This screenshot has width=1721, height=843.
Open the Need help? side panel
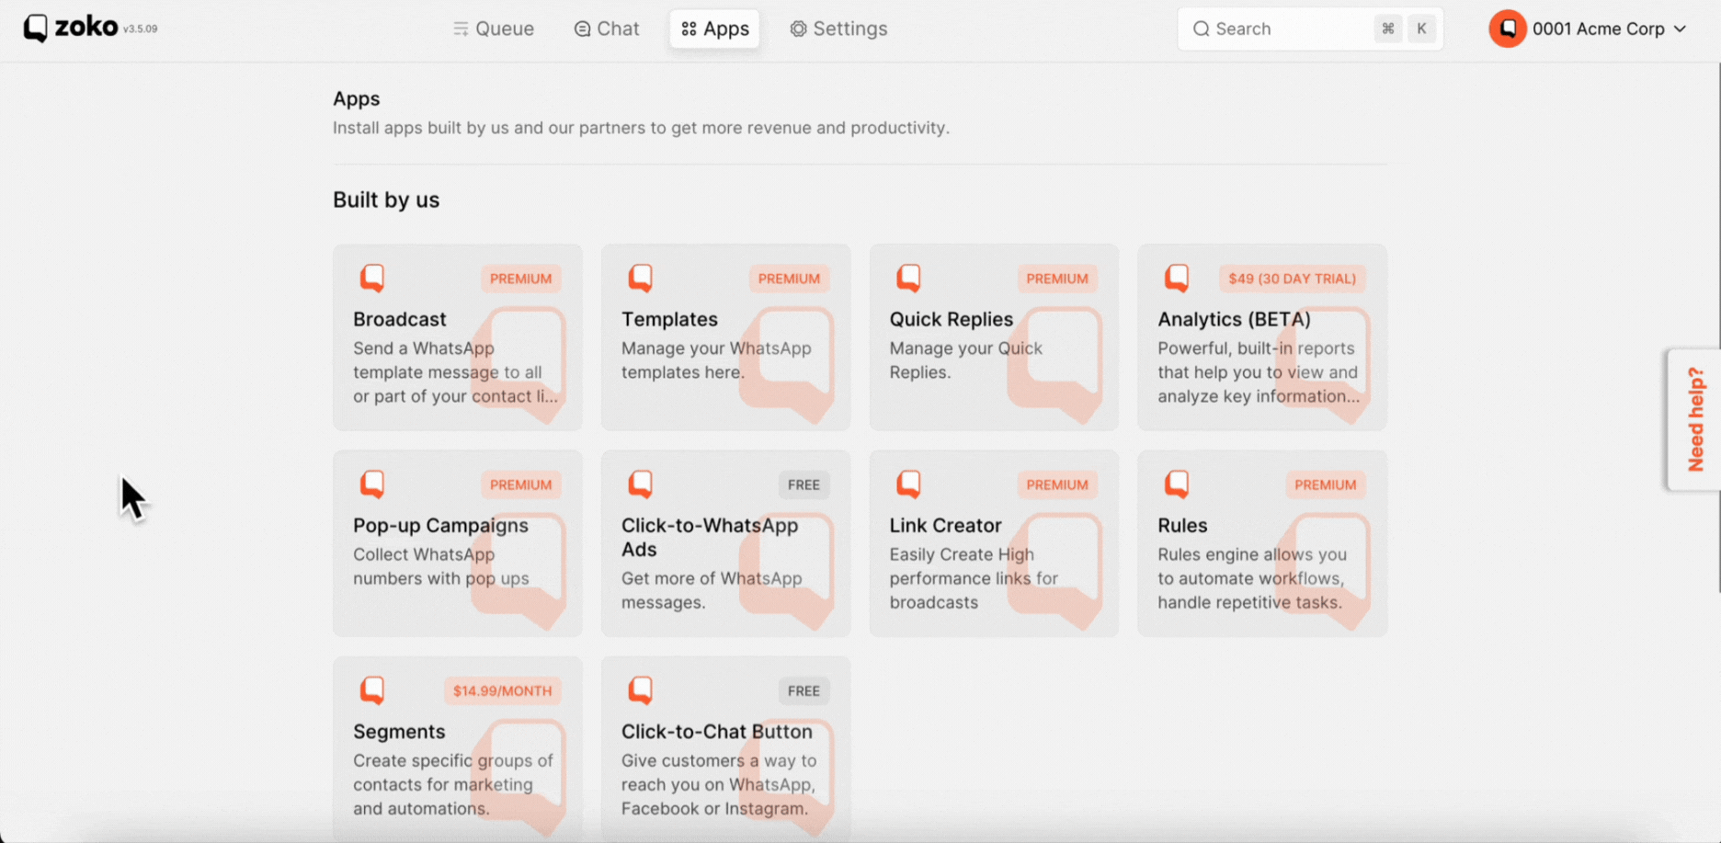1695,419
